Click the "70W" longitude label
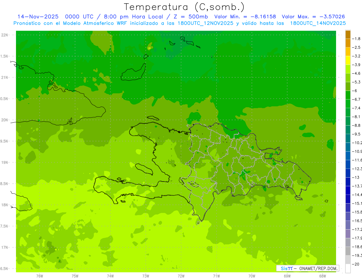Screen dimensions: 362x280 click(252, 276)
